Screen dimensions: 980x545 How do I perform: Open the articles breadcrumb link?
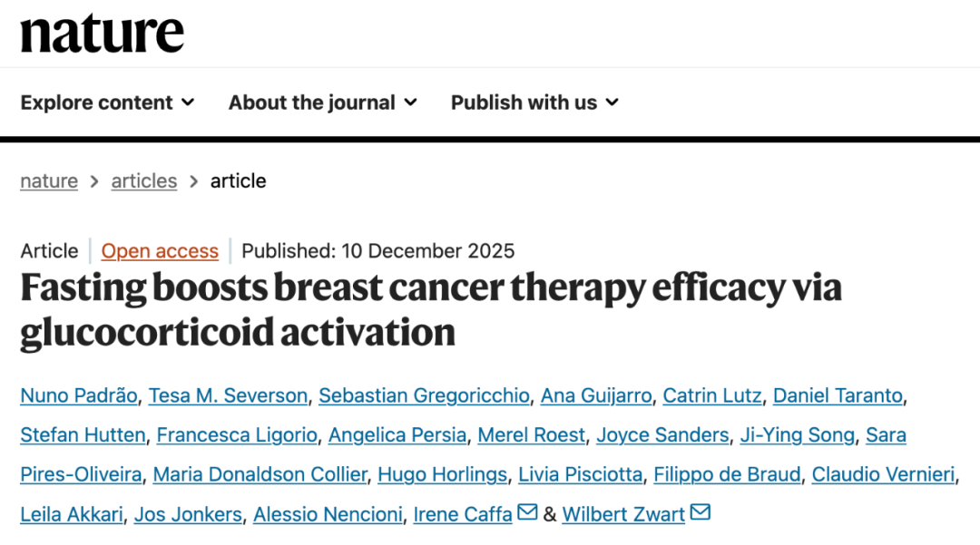click(144, 181)
